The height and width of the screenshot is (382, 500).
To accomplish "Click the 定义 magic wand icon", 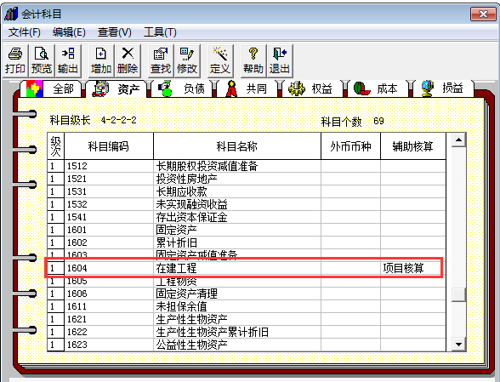I will coord(220,60).
